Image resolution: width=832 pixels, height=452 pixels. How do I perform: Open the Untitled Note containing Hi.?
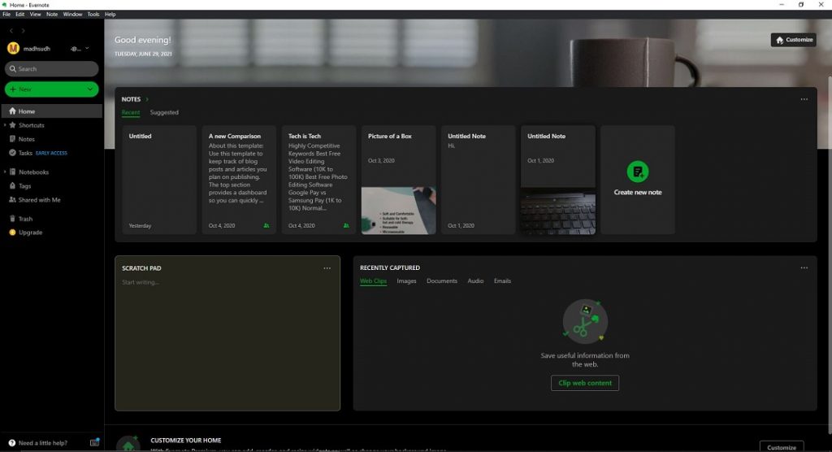pyautogui.click(x=478, y=180)
